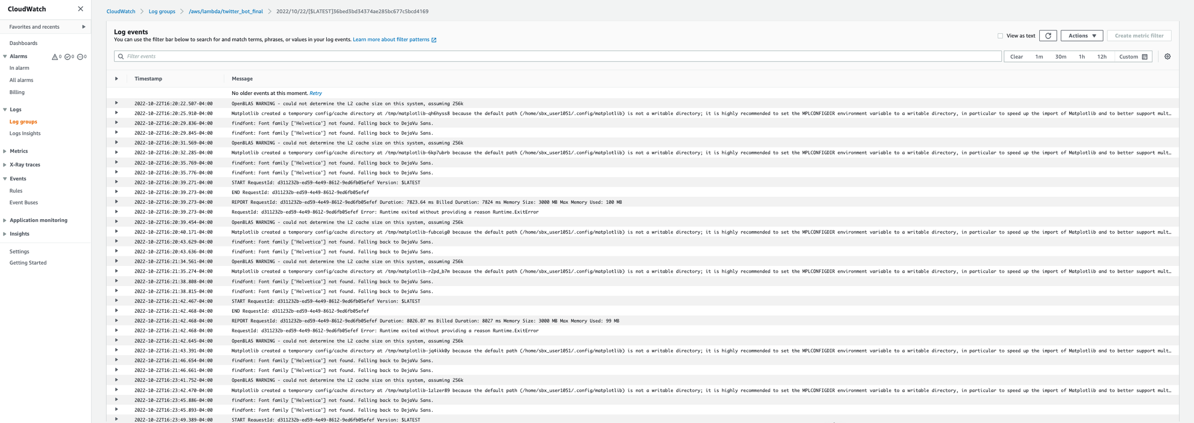Enable the View as text checkbox

point(1000,36)
